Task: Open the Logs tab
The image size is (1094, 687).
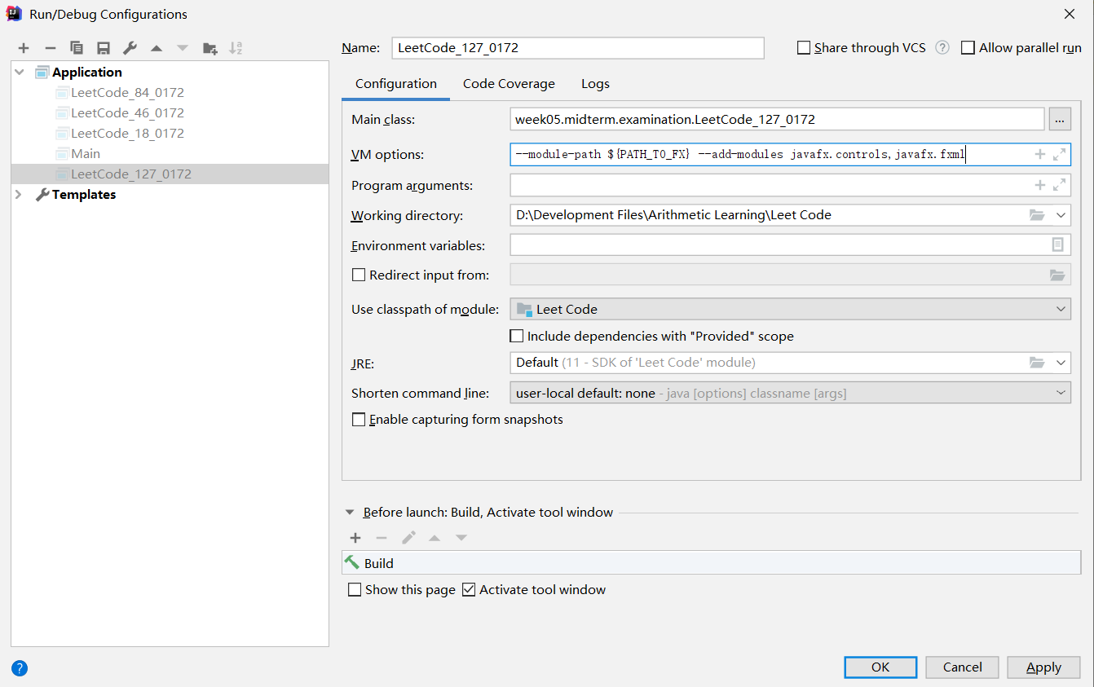Action: coord(594,83)
